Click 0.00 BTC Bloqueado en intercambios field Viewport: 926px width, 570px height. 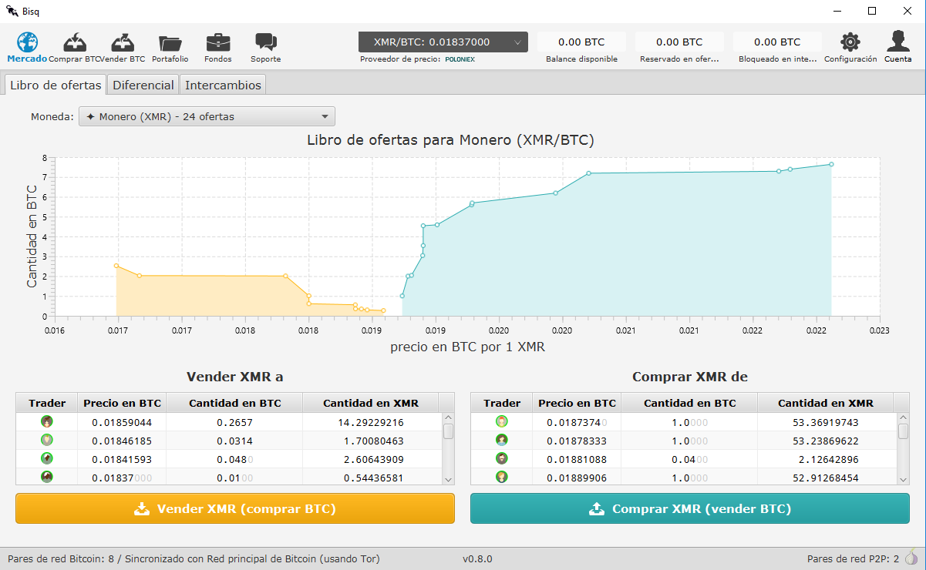click(x=777, y=42)
